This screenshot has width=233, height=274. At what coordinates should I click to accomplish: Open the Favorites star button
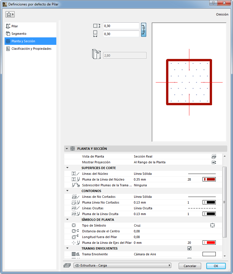[x=10, y=14]
